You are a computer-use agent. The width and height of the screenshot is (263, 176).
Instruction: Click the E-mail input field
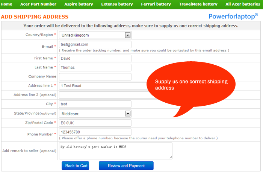(95, 44)
